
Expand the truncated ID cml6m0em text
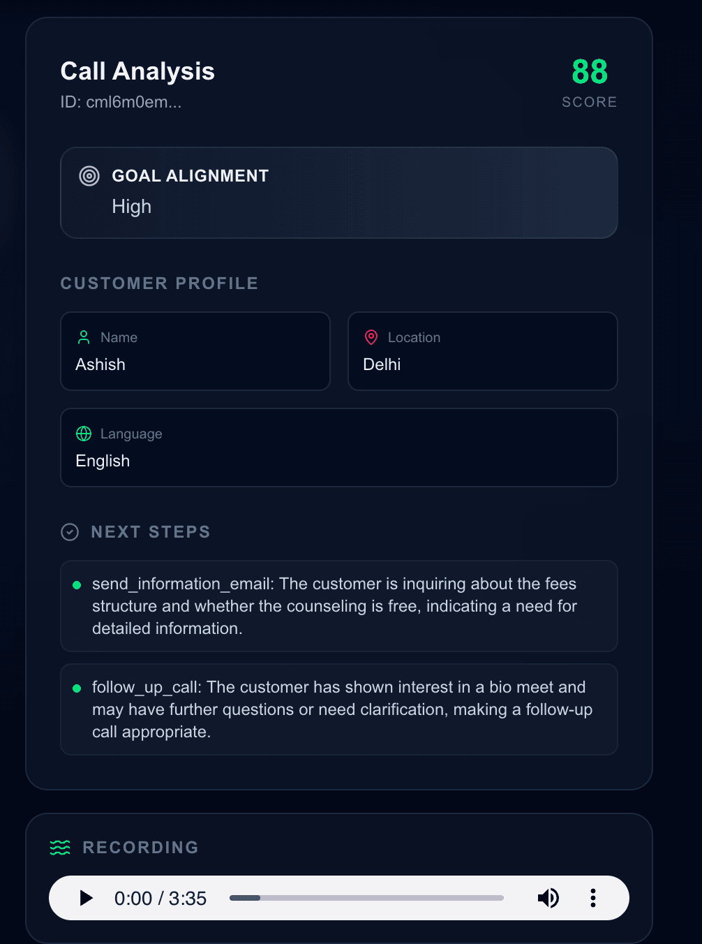[121, 102]
